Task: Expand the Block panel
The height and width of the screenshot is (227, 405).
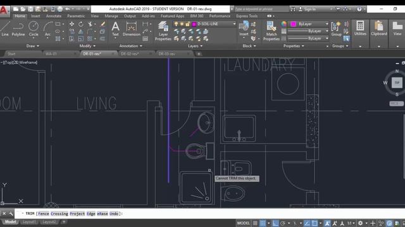Action: [249, 46]
